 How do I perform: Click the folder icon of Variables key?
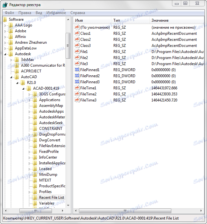(35, 203)
